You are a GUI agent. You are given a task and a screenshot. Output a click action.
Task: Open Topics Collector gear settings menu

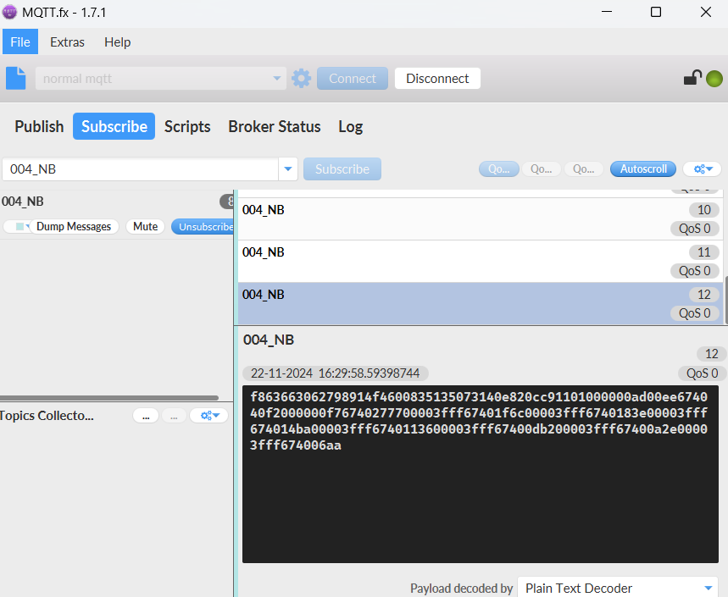[x=209, y=416]
